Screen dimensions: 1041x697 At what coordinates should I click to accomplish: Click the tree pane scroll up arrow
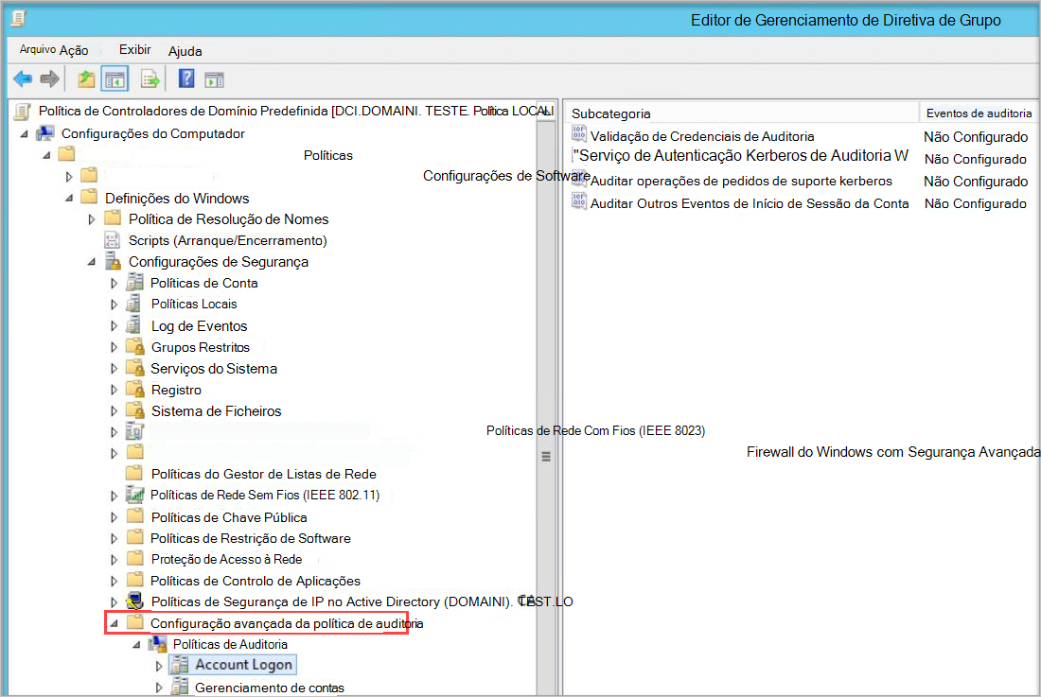(x=546, y=112)
